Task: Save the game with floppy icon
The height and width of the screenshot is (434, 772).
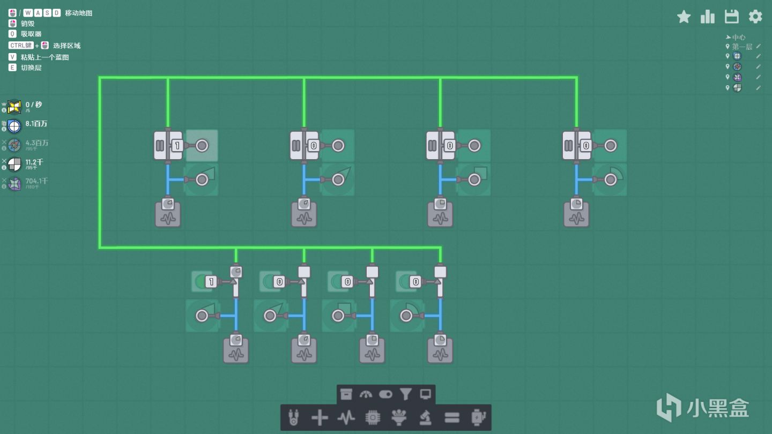Action: click(732, 17)
